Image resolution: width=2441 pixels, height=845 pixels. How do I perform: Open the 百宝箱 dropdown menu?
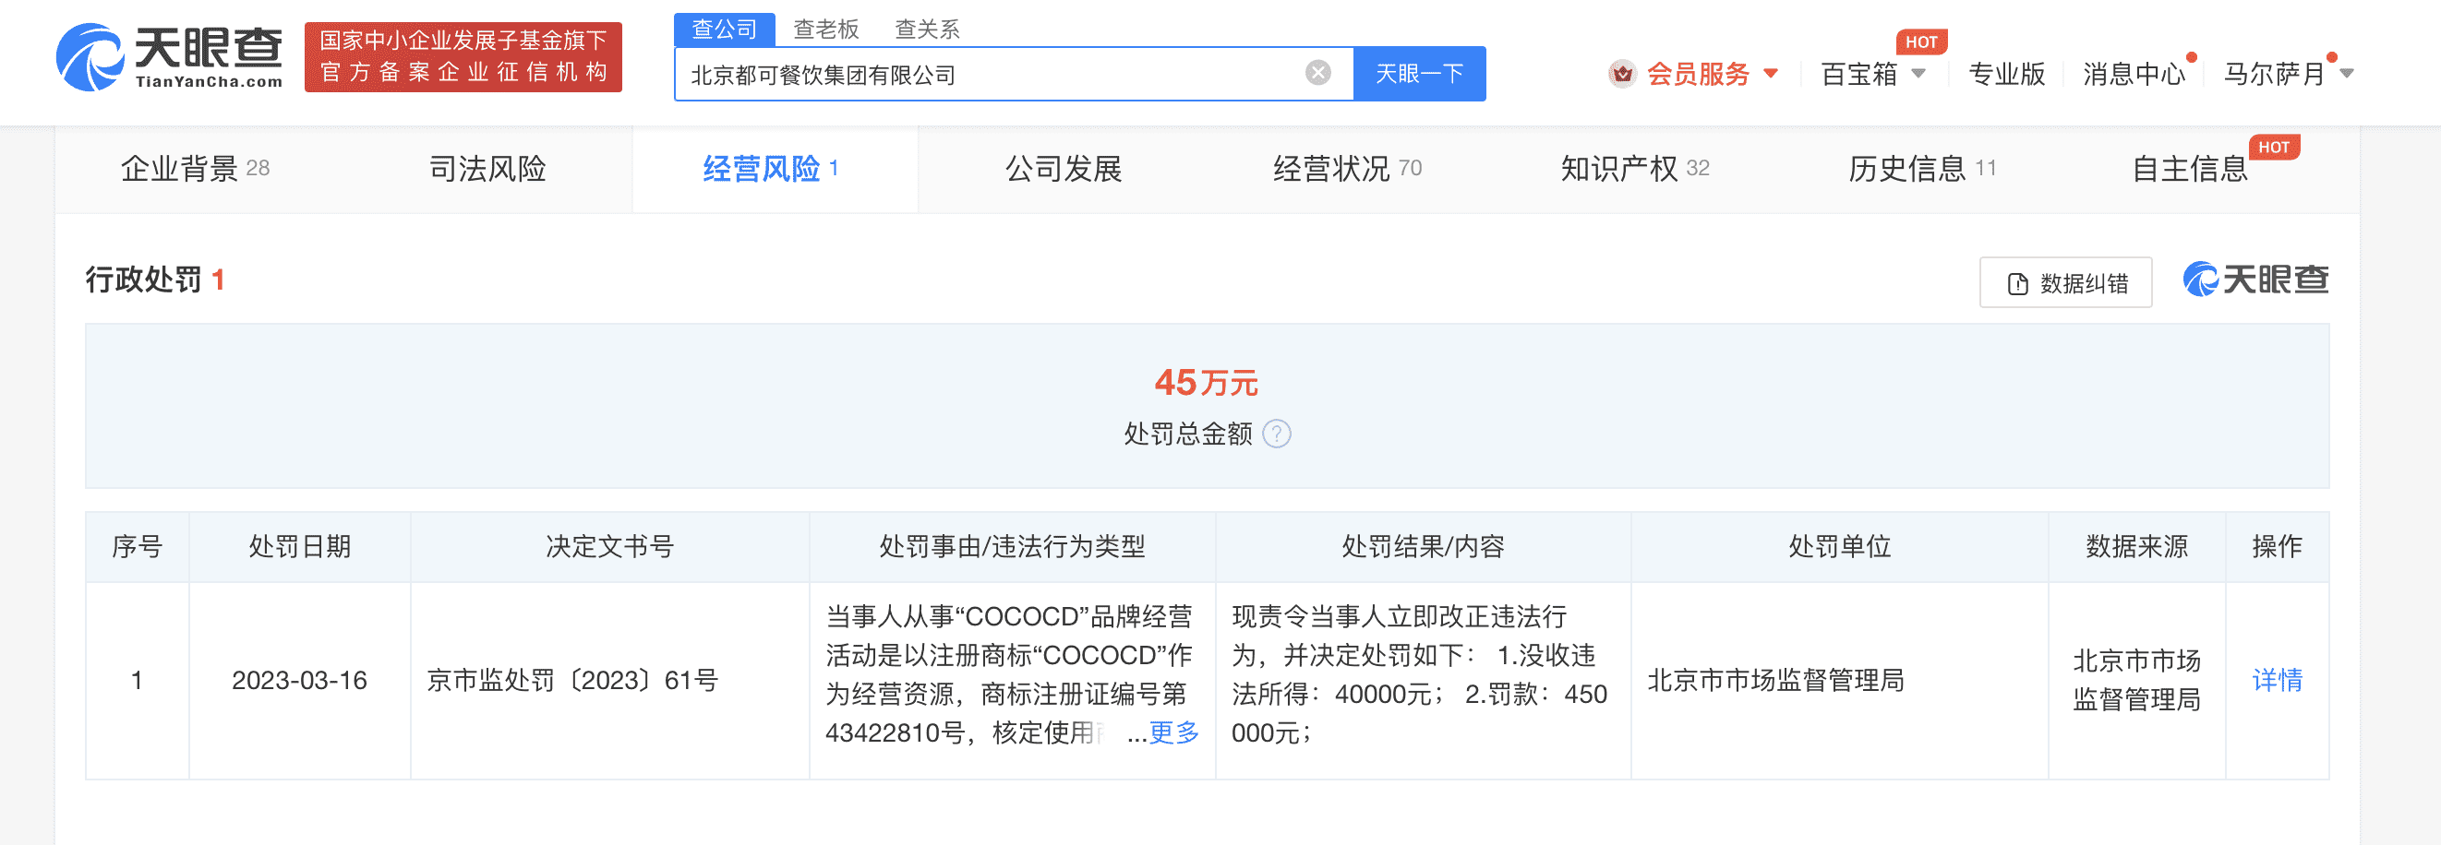(1871, 73)
